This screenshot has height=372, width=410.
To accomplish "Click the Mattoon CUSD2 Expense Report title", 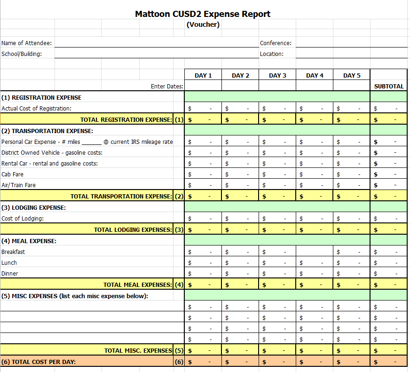I will pos(203,14).
